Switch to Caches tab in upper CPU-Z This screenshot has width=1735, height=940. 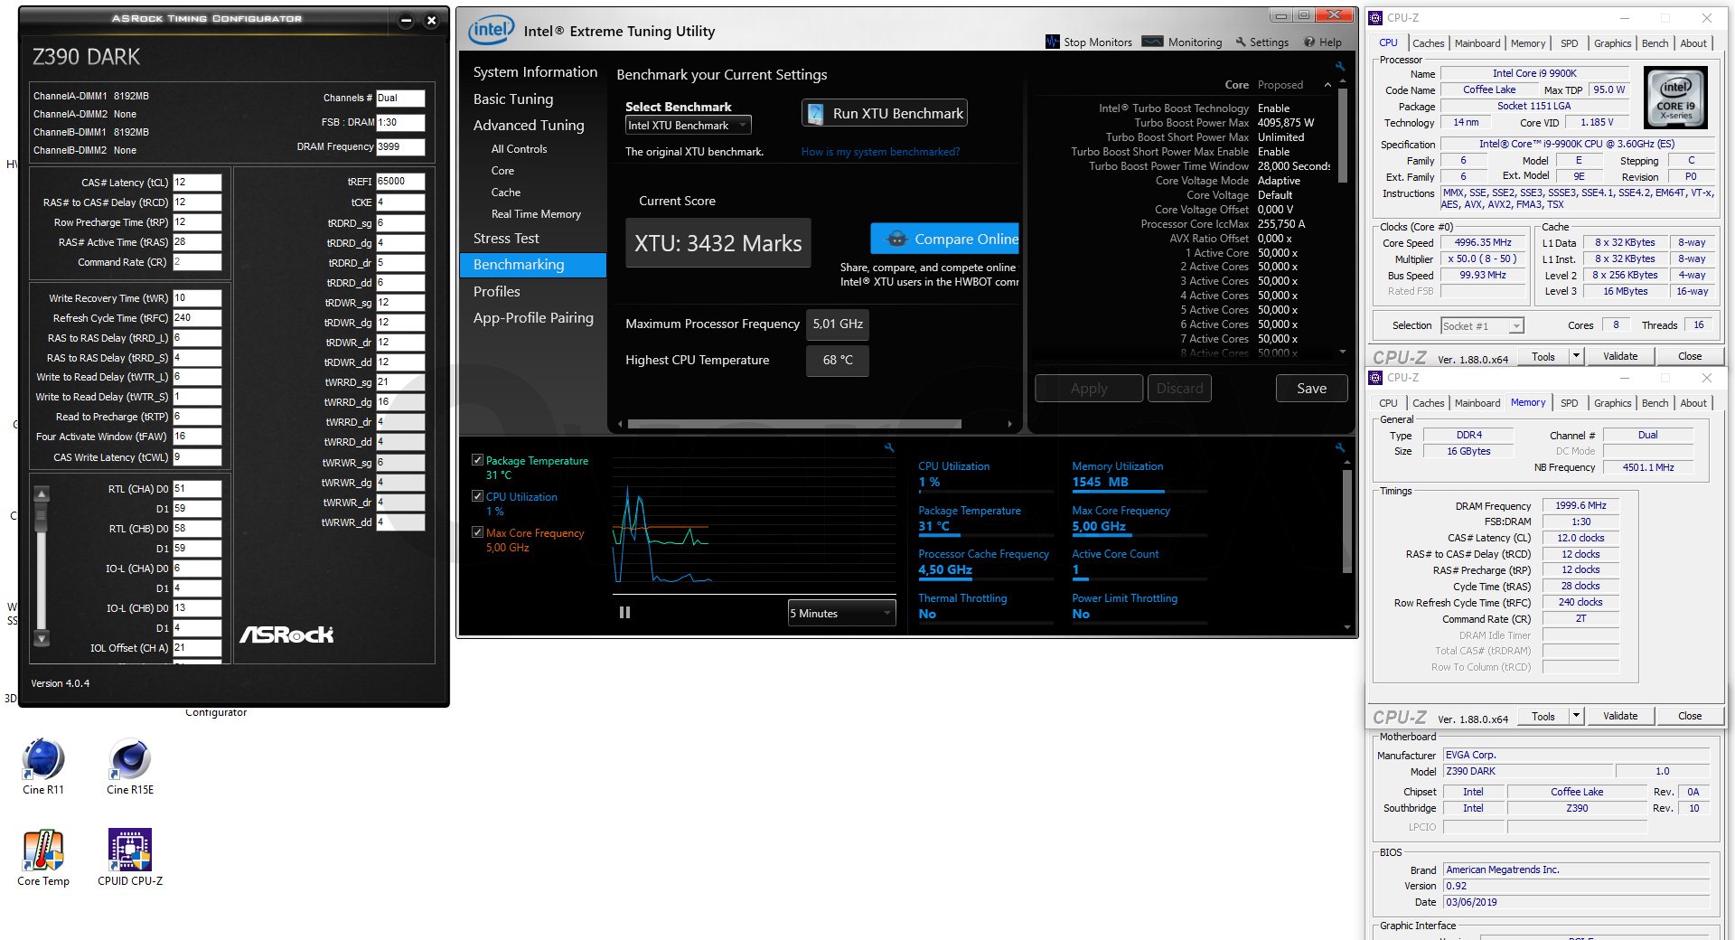(x=1428, y=43)
